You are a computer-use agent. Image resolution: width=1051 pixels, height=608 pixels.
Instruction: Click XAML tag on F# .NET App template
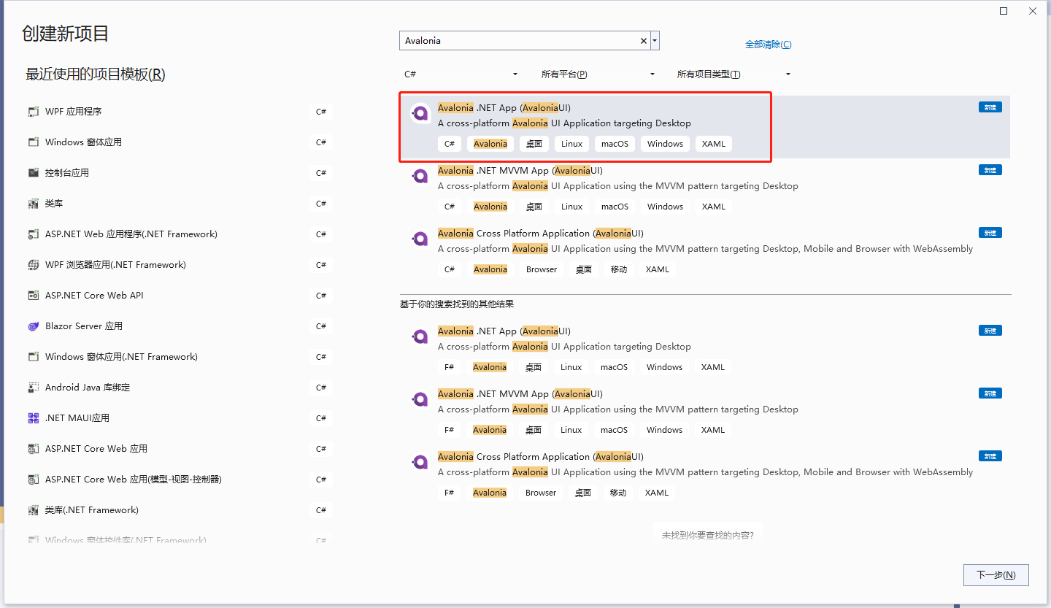click(x=713, y=367)
